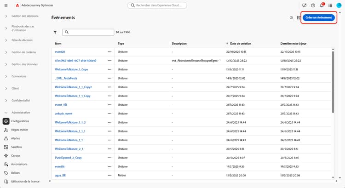Open the notifications bell

coord(322,5)
